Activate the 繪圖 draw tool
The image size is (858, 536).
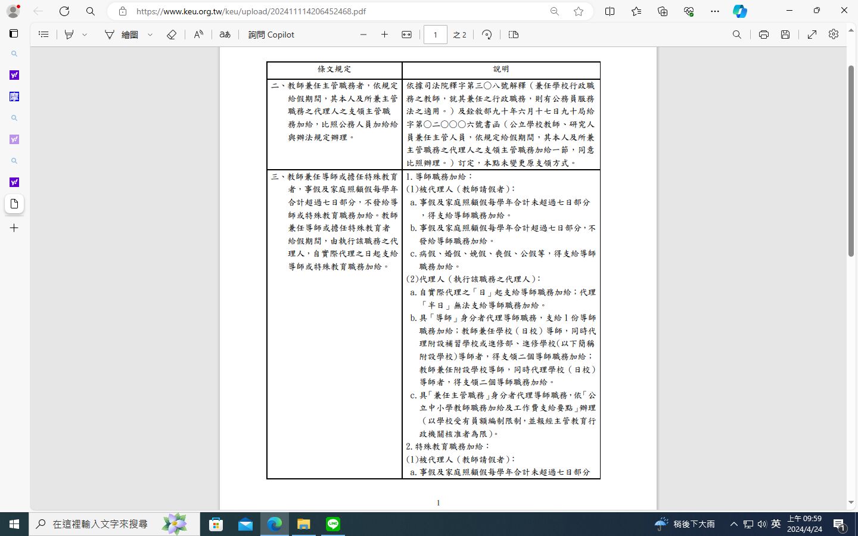point(122,35)
